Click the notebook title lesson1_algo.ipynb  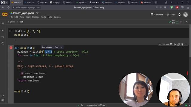point(24,13)
